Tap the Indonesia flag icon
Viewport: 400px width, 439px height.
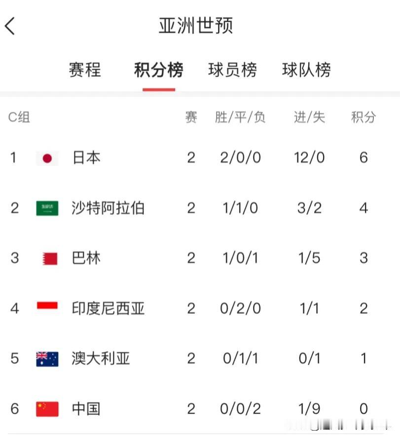47,305
